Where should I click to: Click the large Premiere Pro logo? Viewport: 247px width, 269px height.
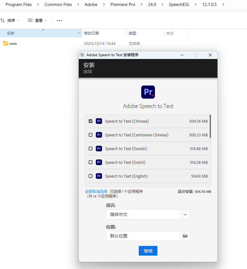click(148, 92)
